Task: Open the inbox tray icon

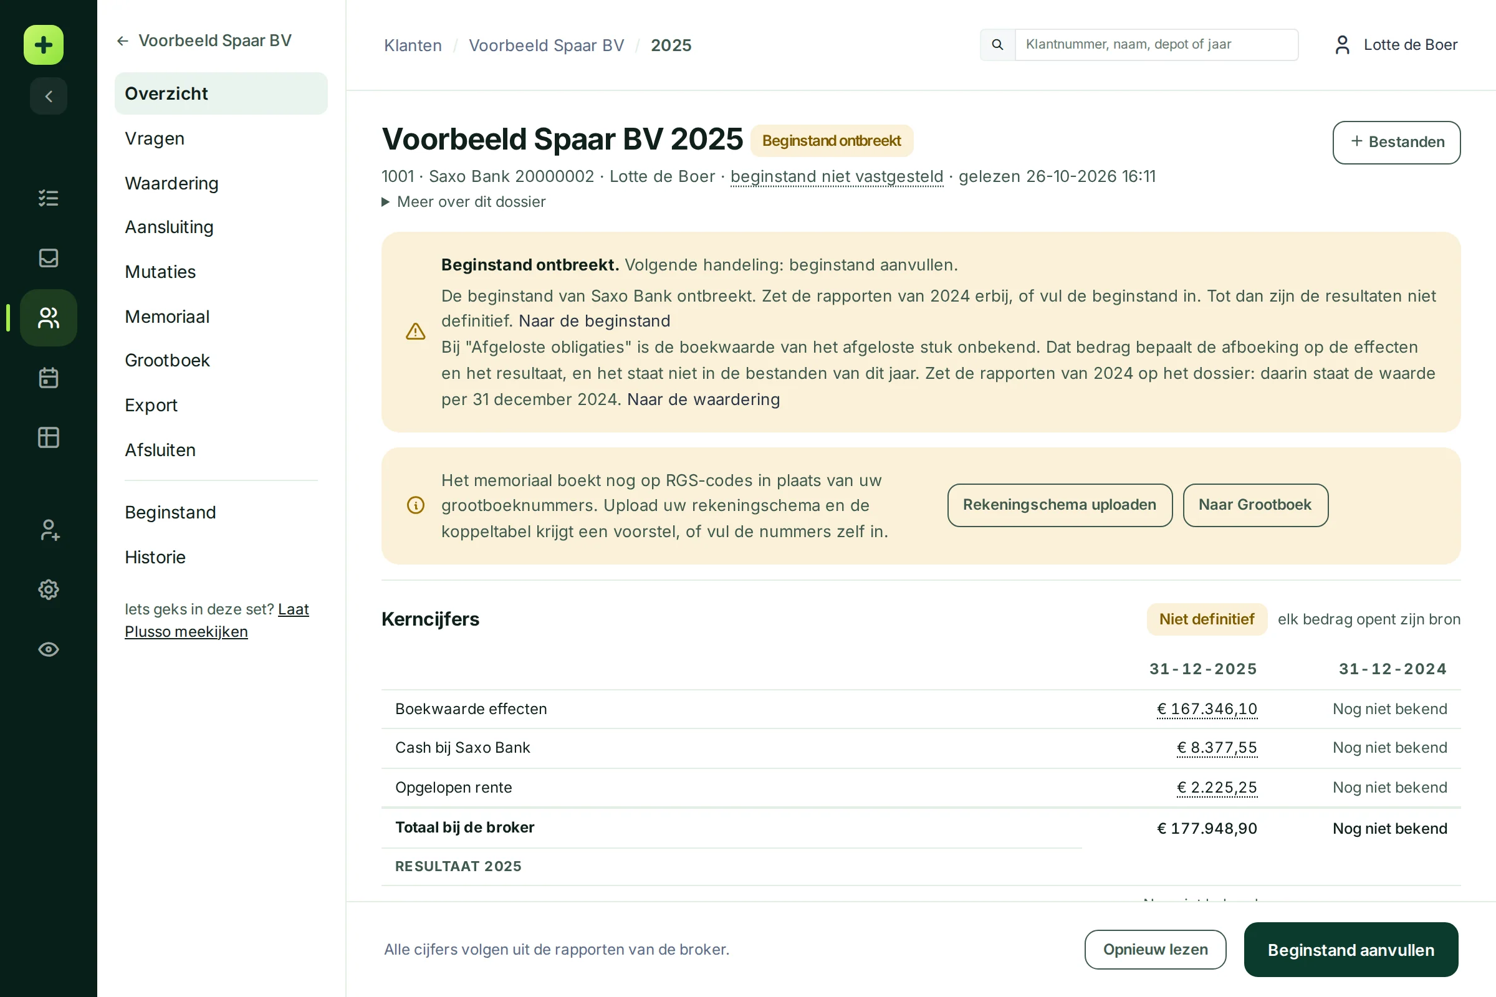Action: [49, 257]
